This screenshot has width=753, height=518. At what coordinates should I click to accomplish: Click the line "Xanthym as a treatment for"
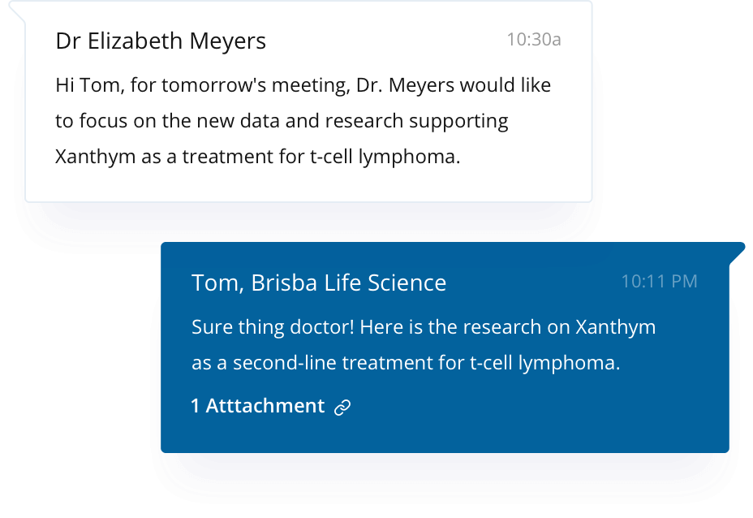[x=257, y=156]
